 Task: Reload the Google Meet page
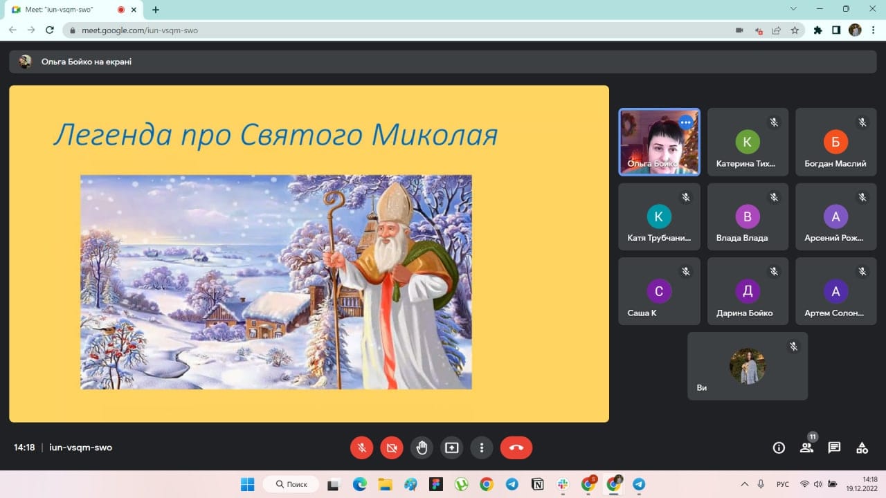pyautogui.click(x=49, y=30)
